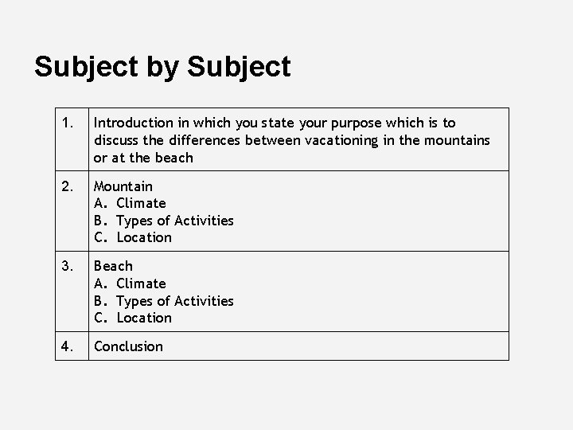Image resolution: width=573 pixels, height=430 pixels.
Task: Click the "Mountain" heading in row 2
Action: 123,186
